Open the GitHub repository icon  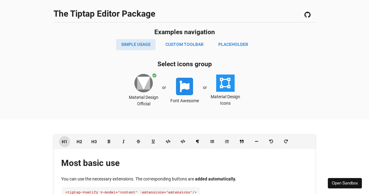click(307, 14)
